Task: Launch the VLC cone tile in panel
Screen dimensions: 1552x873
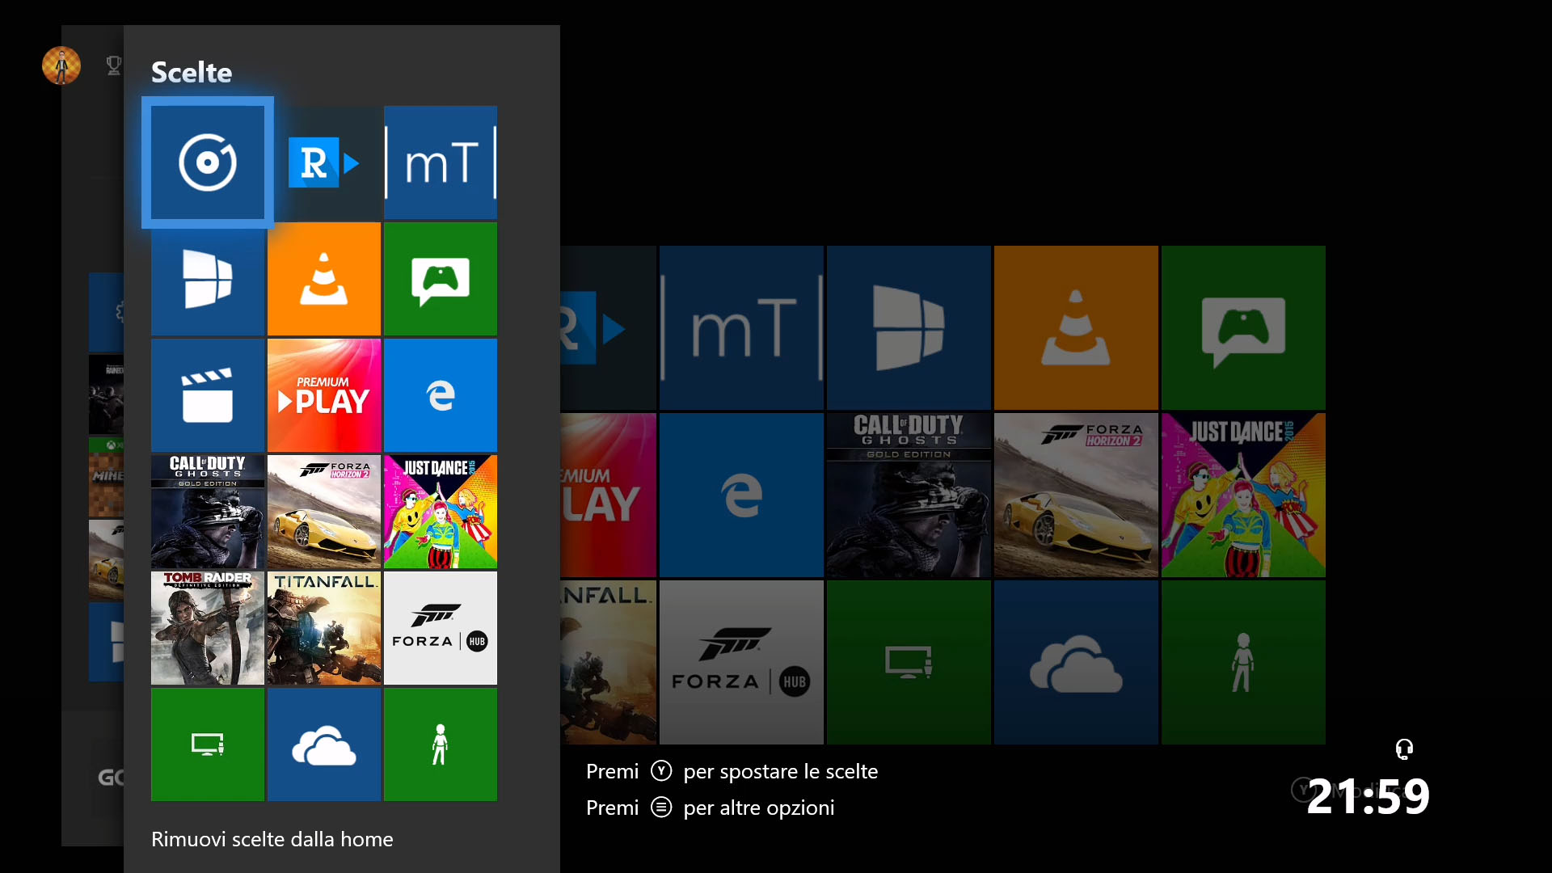Action: [x=324, y=279]
